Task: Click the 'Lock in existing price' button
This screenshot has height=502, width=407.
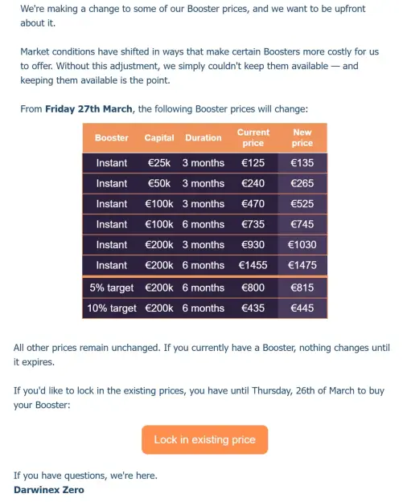Action: click(204, 439)
